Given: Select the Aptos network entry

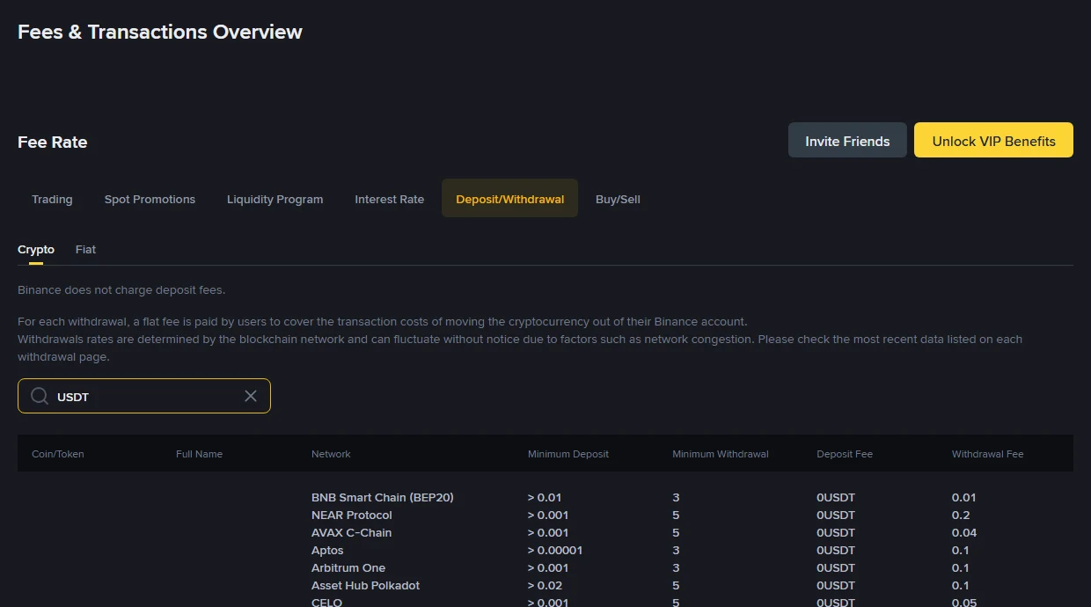Looking at the screenshot, I should point(327,550).
